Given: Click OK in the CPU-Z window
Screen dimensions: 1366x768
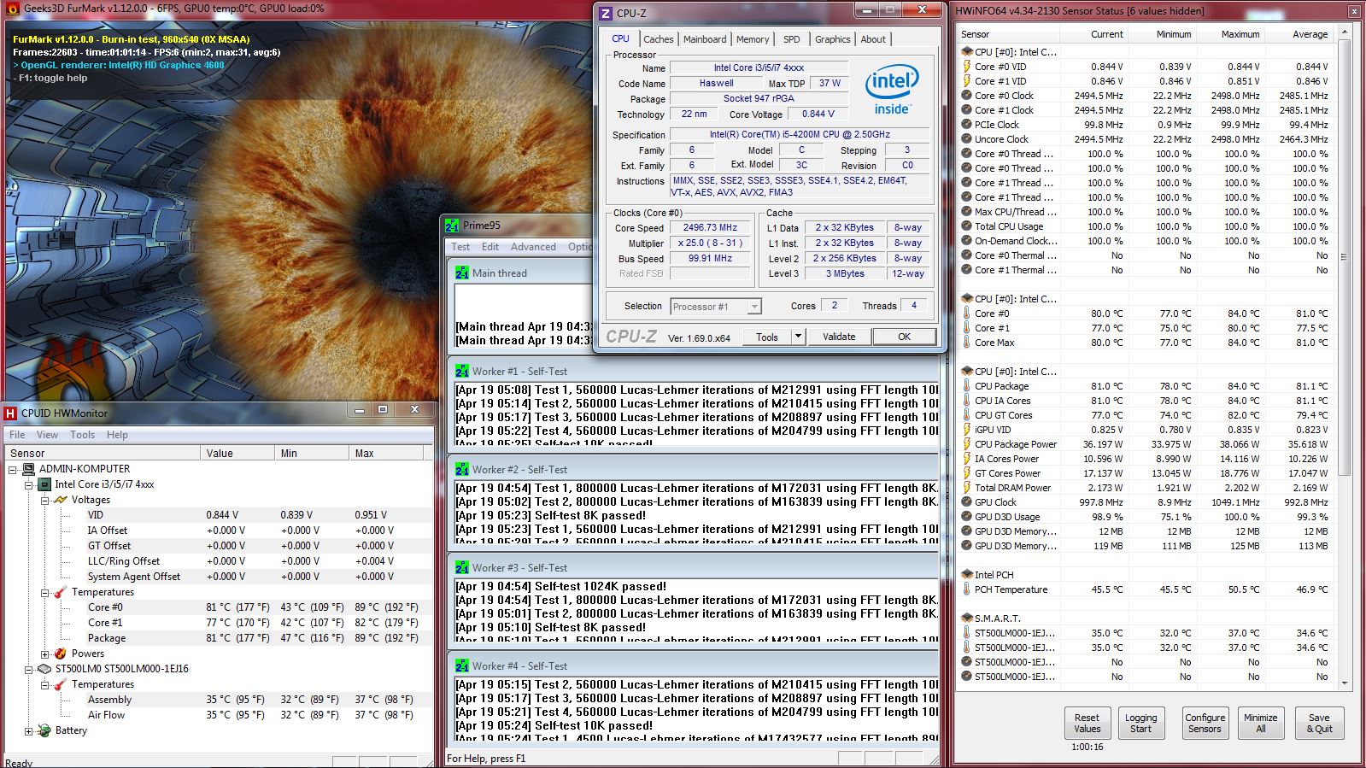Looking at the screenshot, I should (x=904, y=337).
